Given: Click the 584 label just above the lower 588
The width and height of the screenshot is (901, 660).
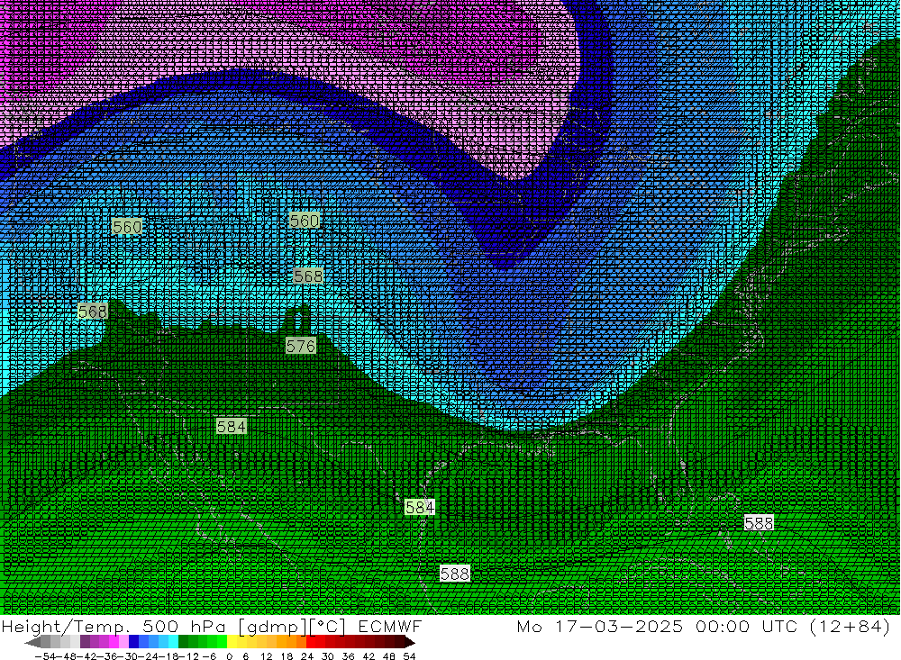Looking at the screenshot, I should (x=420, y=507).
